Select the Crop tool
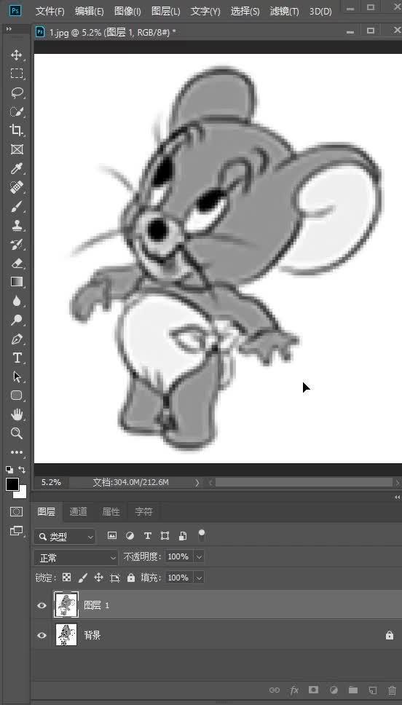The width and height of the screenshot is (402, 705). (17, 130)
